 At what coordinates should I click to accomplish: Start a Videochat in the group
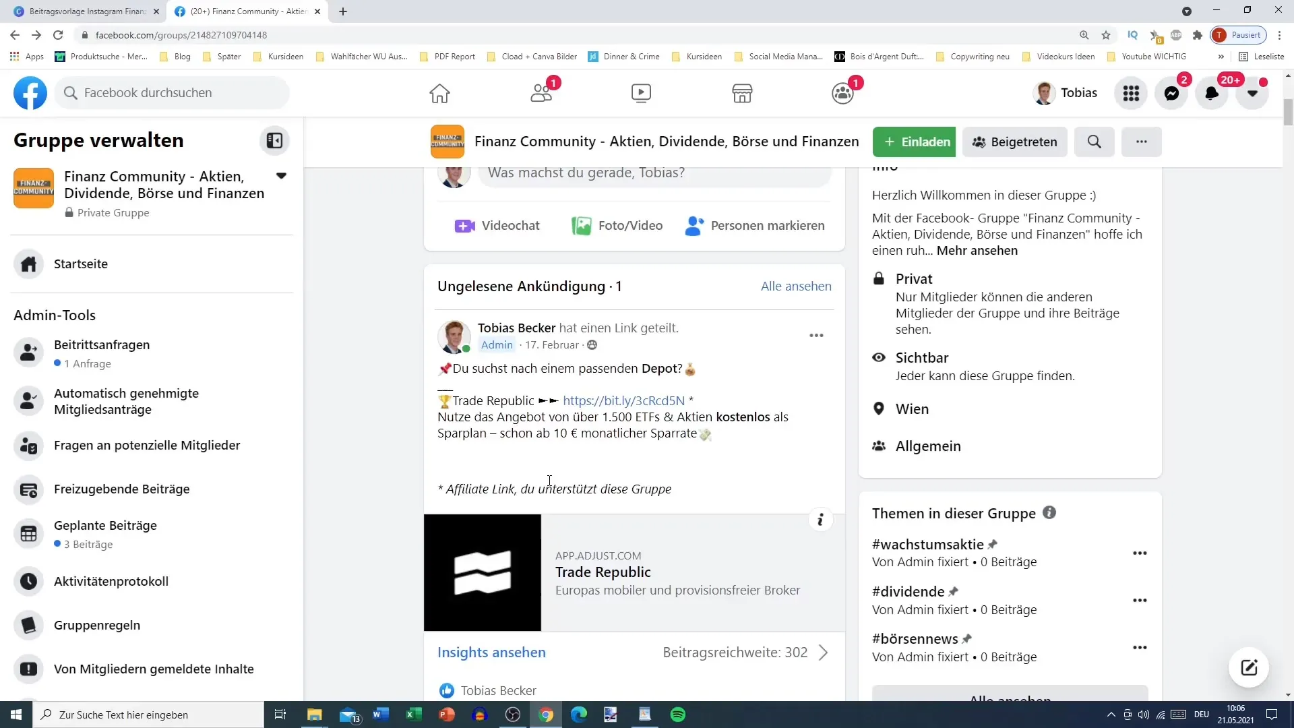[497, 226]
